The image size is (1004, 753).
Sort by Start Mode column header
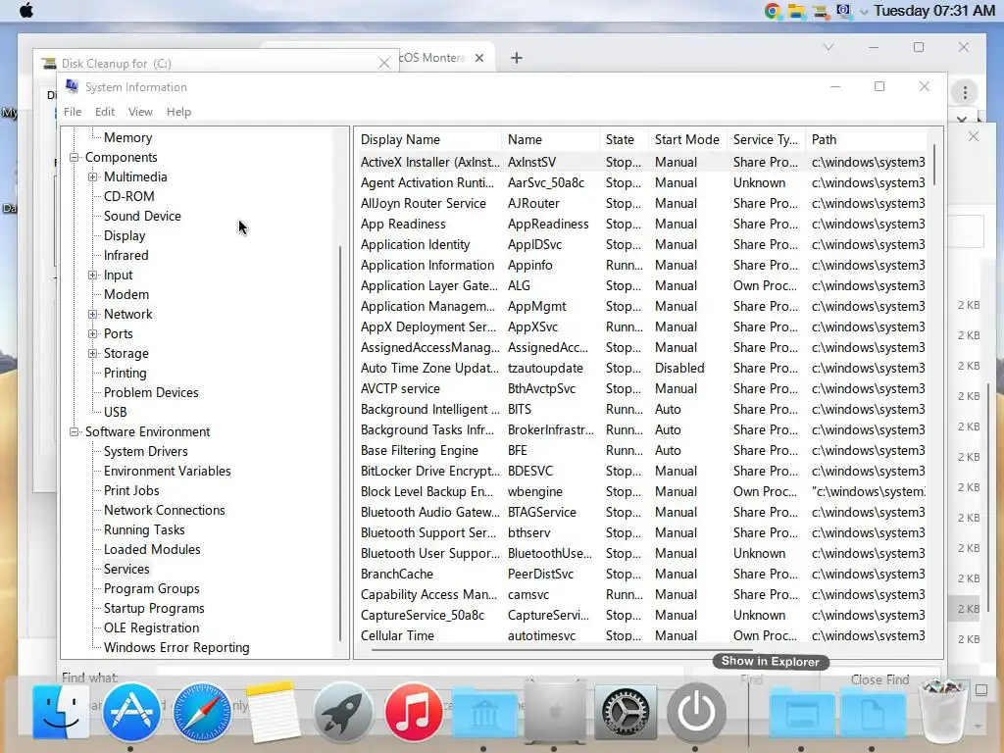pos(687,139)
